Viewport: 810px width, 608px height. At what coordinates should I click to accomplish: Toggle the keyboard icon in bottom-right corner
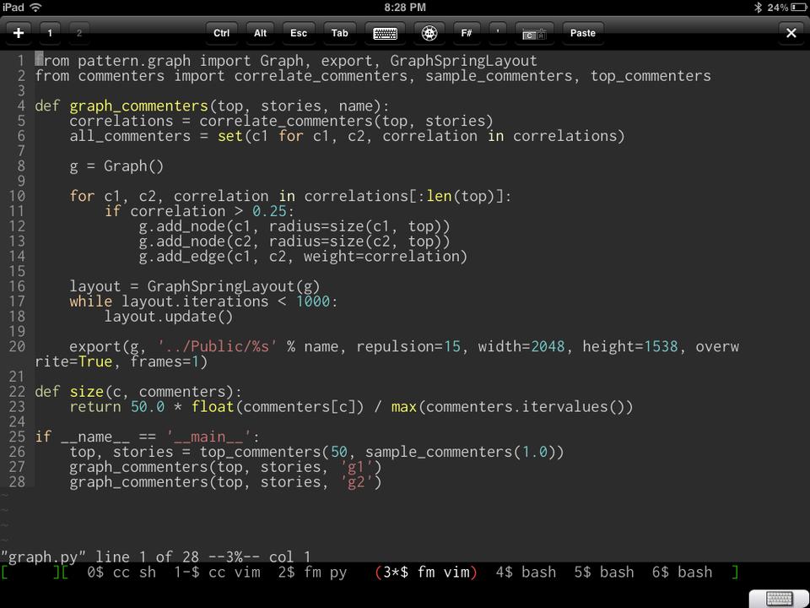point(779,598)
